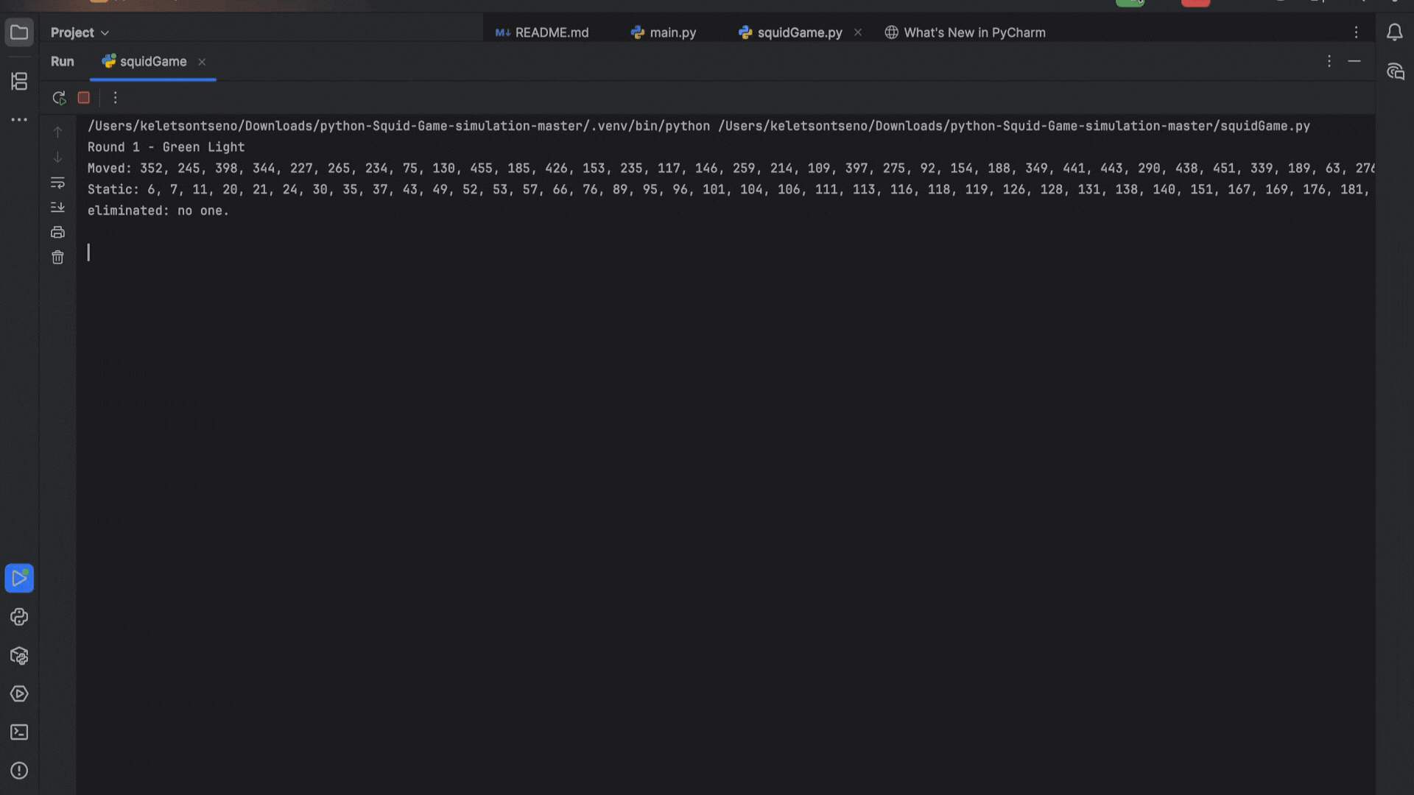Click the 'Moved:' output line label
The height and width of the screenshot is (795, 1414).
tap(109, 169)
